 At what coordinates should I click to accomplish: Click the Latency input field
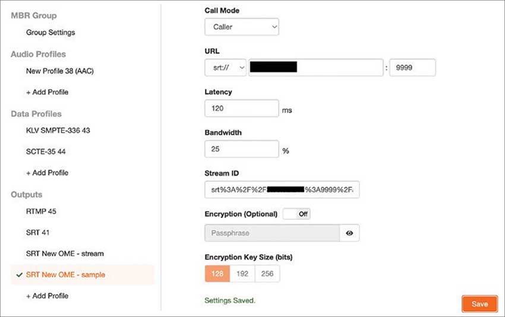tap(241, 108)
